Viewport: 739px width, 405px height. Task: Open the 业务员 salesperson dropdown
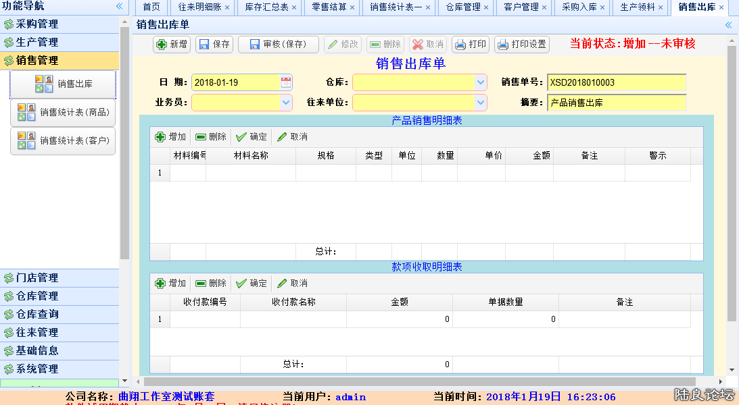point(285,103)
